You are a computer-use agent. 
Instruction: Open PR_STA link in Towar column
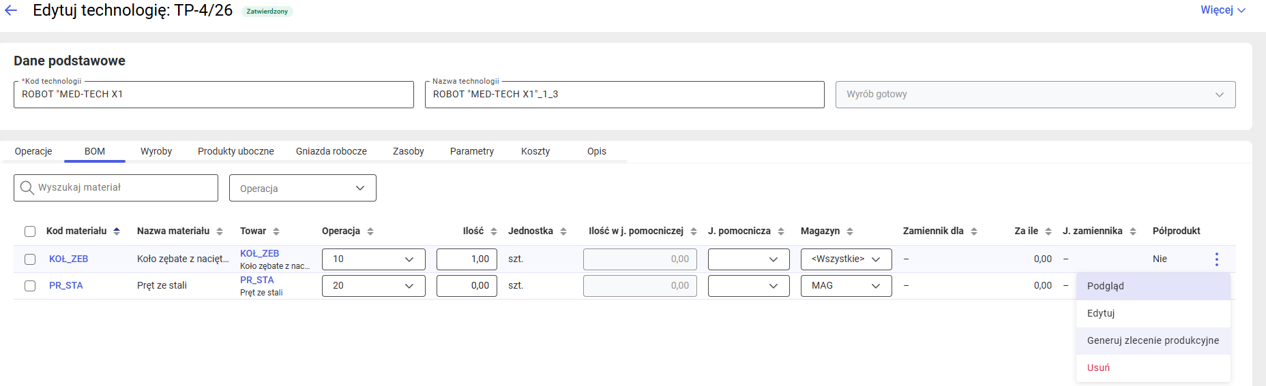pyautogui.click(x=256, y=280)
